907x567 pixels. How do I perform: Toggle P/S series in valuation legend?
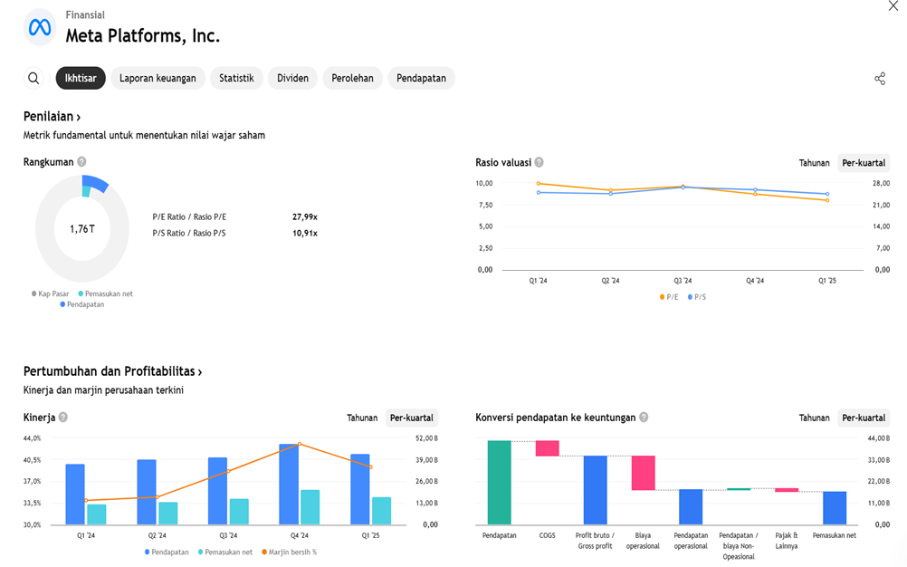click(697, 297)
